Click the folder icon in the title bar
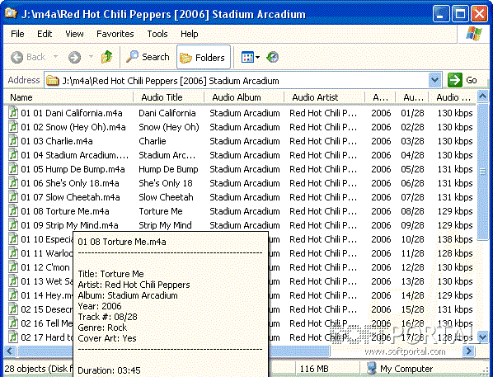The image size is (493, 377). [x=11, y=13]
